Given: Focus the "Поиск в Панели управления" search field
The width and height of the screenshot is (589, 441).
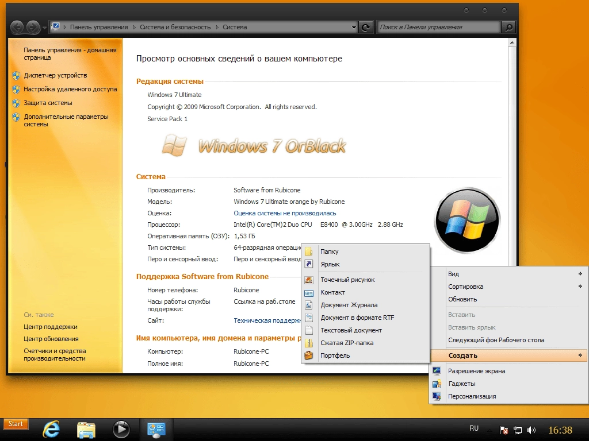Looking at the screenshot, I should tap(439, 27).
